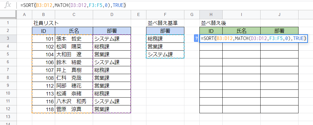Click the blue ID header in column B
The image size is (313, 125).
[43, 31]
